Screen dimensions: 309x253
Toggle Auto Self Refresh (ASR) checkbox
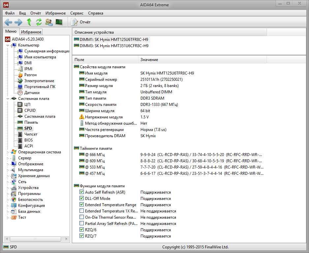[81, 192]
